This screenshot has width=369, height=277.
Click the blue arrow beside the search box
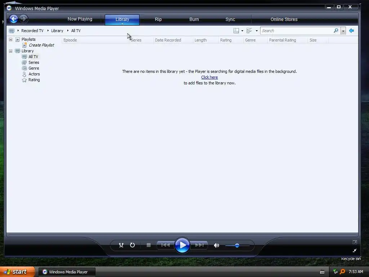(x=352, y=31)
